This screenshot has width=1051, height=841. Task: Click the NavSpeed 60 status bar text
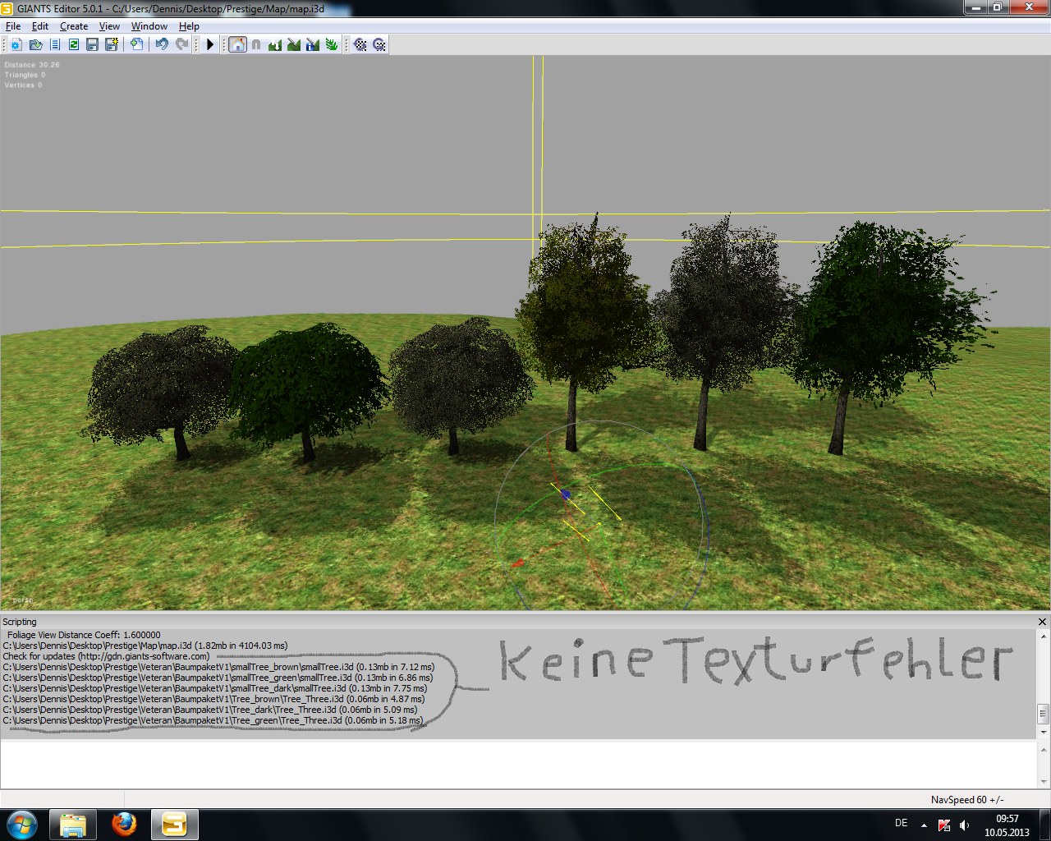(x=967, y=799)
